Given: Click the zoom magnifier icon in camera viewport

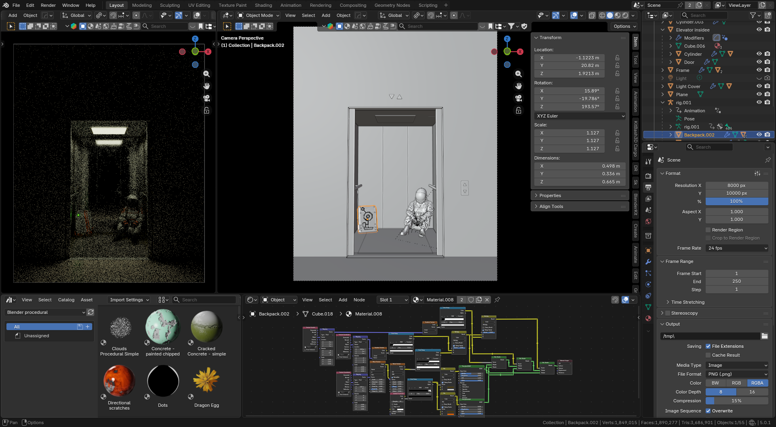Looking at the screenshot, I should point(519,74).
